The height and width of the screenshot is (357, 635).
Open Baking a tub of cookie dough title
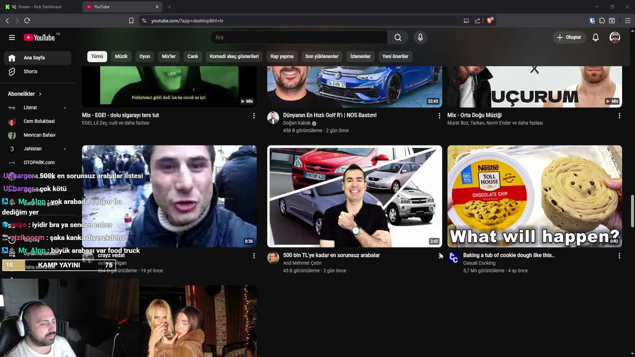(508, 255)
